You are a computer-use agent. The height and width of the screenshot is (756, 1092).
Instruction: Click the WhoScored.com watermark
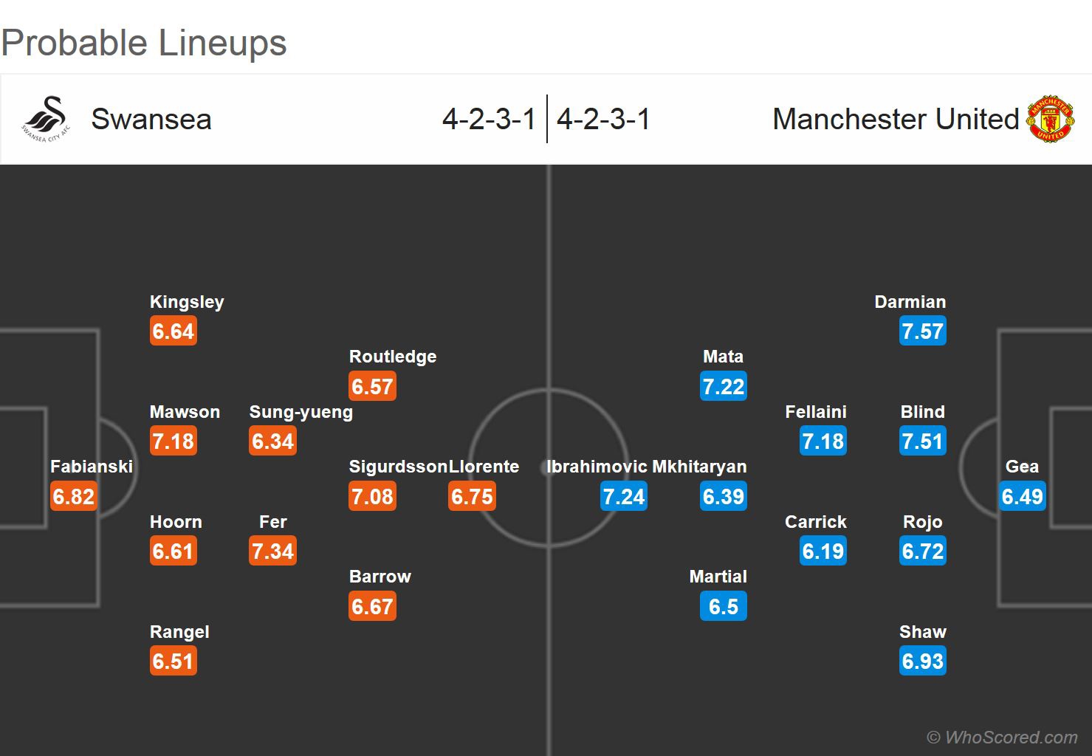coord(1002,737)
